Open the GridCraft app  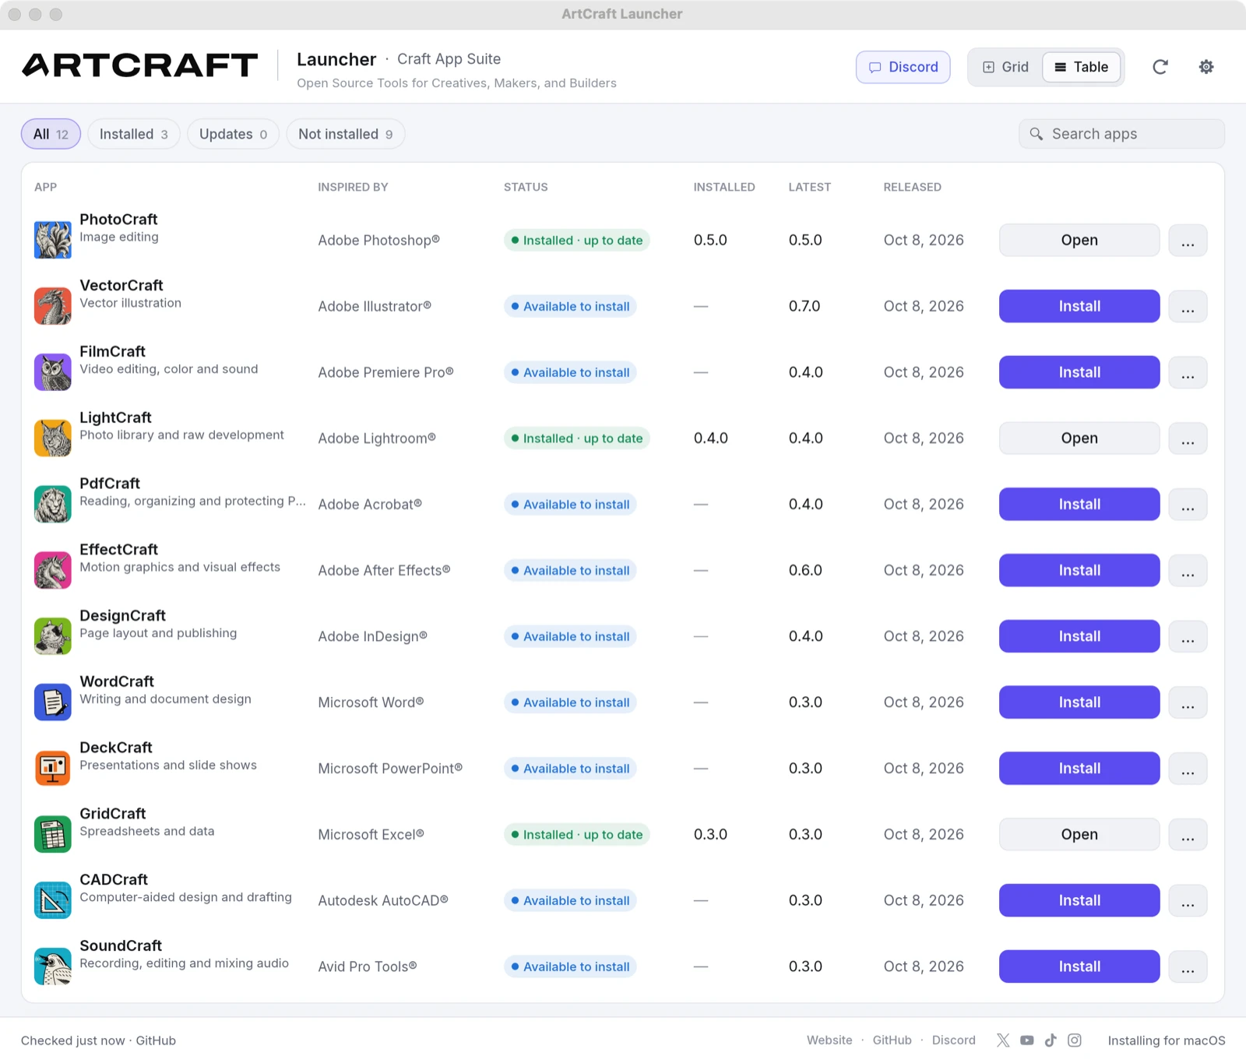coord(1079,834)
